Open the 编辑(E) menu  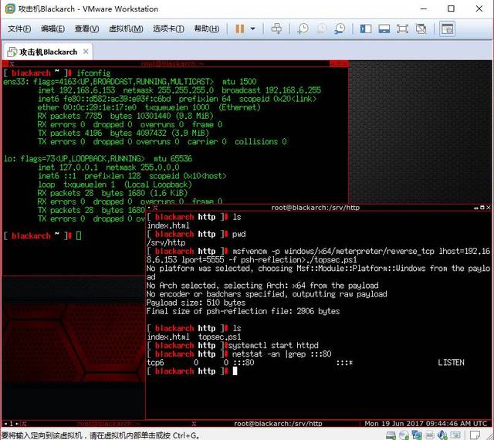52,29
